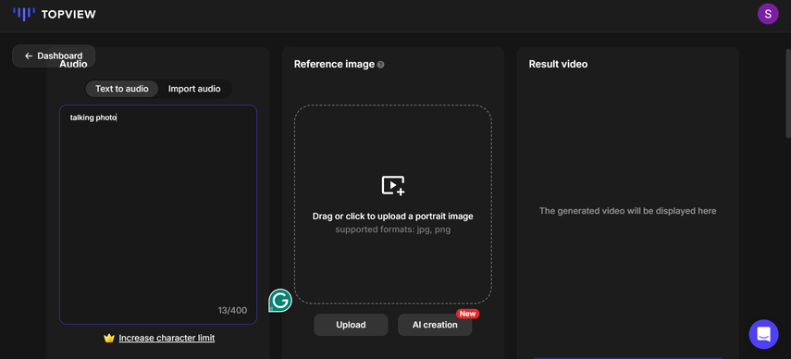The image size is (791, 359).
Task: Click the Result video heading
Action: pos(558,64)
